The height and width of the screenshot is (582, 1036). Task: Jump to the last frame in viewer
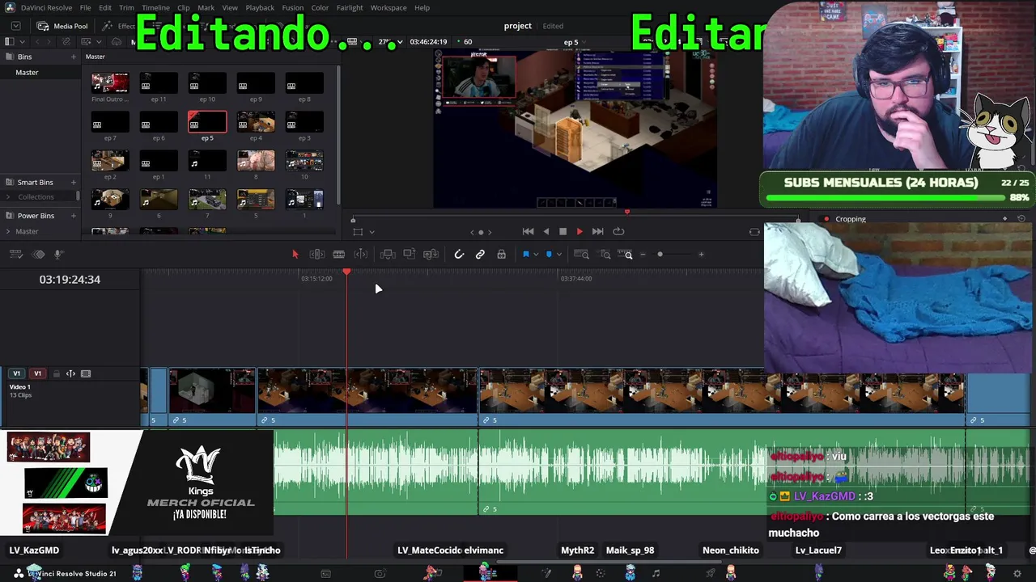click(x=597, y=231)
